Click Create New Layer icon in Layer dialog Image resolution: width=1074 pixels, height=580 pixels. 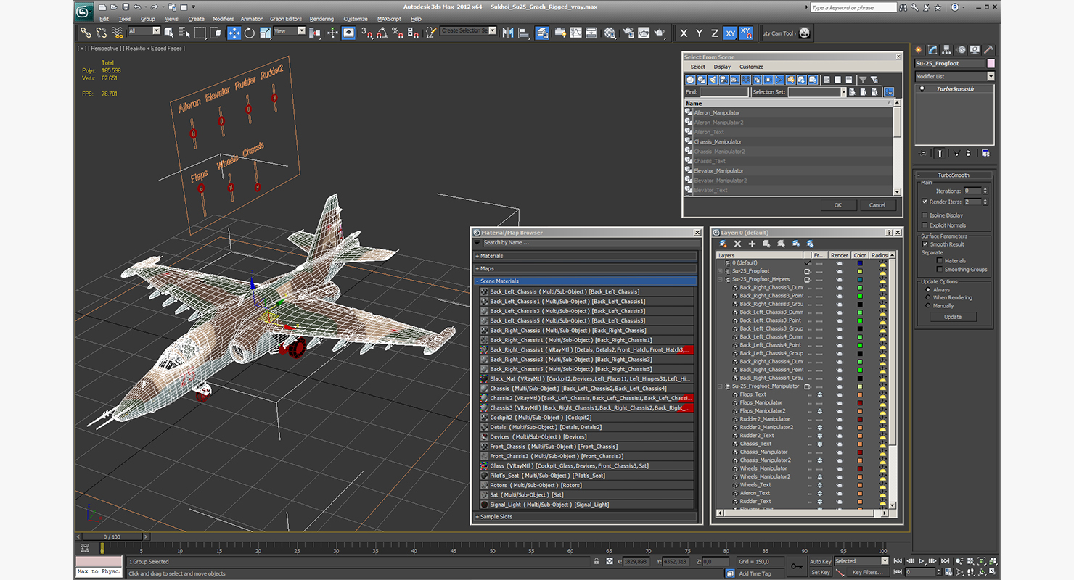723,244
